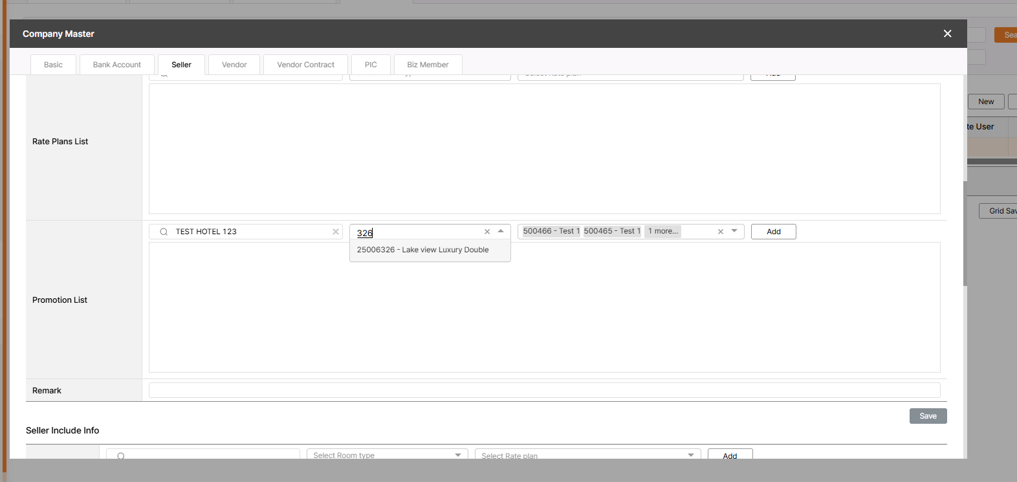Click the hotel field containing TEST HOTEL 123

tap(246, 232)
